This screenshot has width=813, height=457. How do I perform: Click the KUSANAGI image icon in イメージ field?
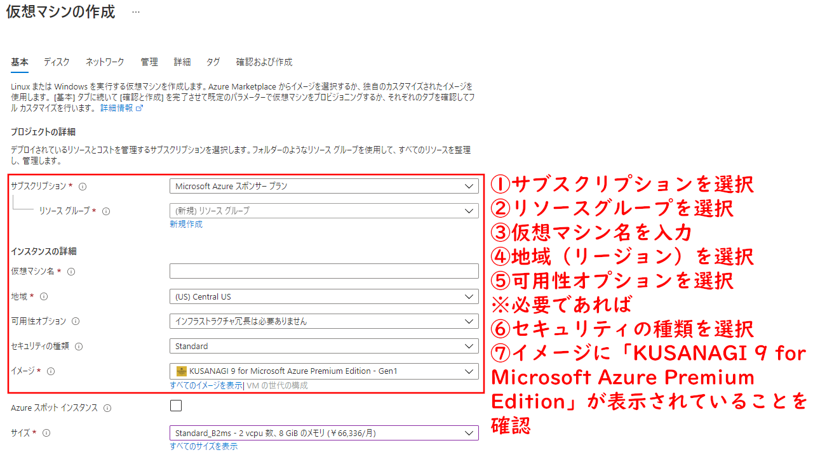pyautogui.click(x=181, y=371)
